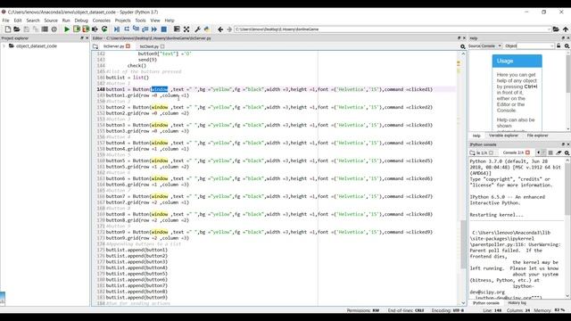Open the working directory path dropdown
The image size is (571, 321).
[549, 29]
